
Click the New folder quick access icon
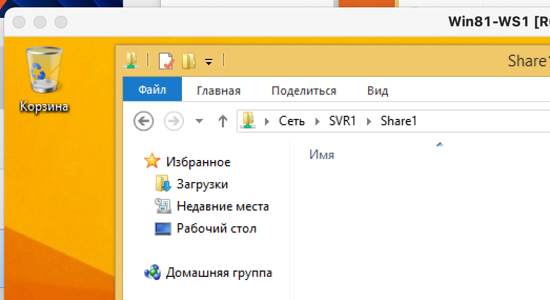pyautogui.click(x=188, y=61)
